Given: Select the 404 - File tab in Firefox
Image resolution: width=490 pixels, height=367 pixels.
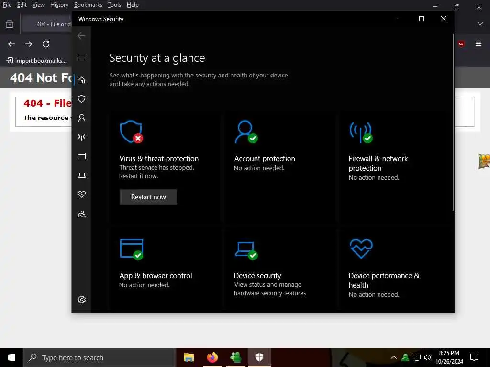Looking at the screenshot, I should [47, 24].
